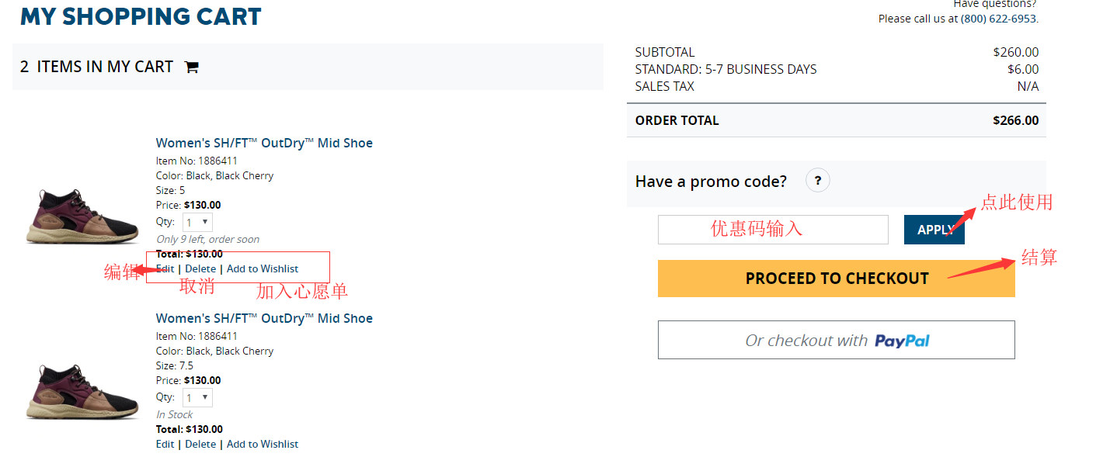The image size is (1117, 457).
Task: Expand the 'Have a promo code?' section
Action: tap(711, 182)
